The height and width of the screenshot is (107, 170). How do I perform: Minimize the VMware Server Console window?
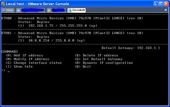(x=156, y=4)
